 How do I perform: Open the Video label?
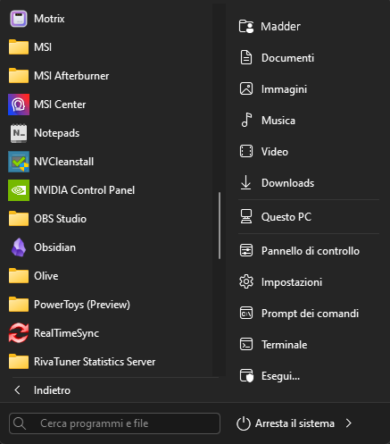click(x=275, y=152)
